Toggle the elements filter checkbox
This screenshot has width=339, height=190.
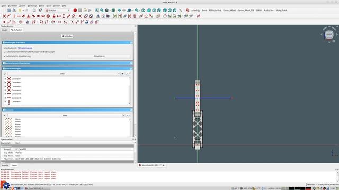click(x=5, y=115)
